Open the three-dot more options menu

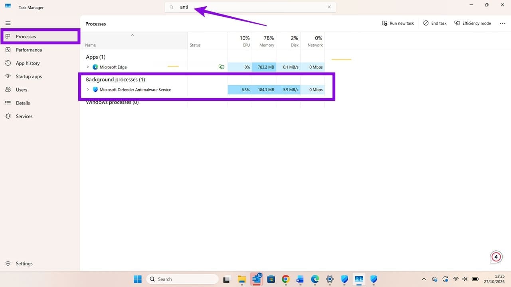click(503, 23)
